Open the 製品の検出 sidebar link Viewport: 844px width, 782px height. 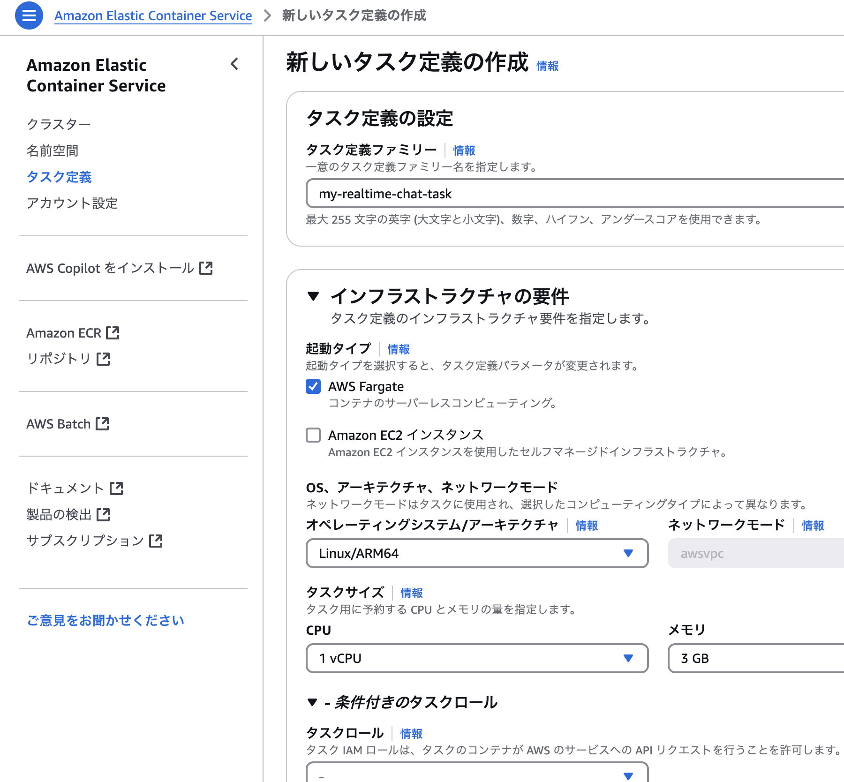(59, 515)
